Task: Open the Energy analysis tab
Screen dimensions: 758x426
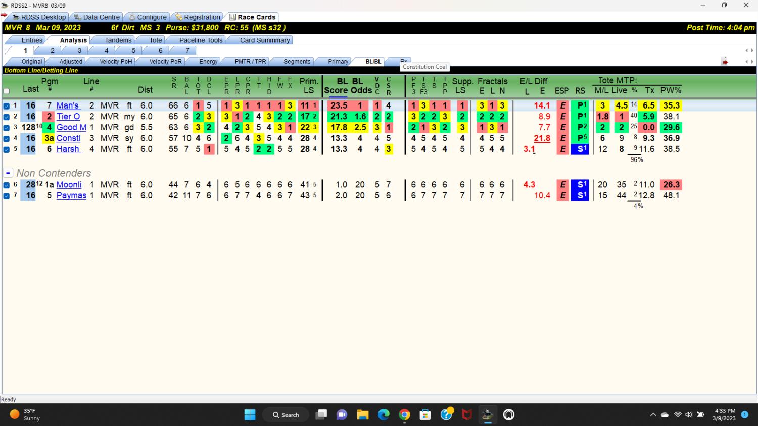Action: (208, 62)
